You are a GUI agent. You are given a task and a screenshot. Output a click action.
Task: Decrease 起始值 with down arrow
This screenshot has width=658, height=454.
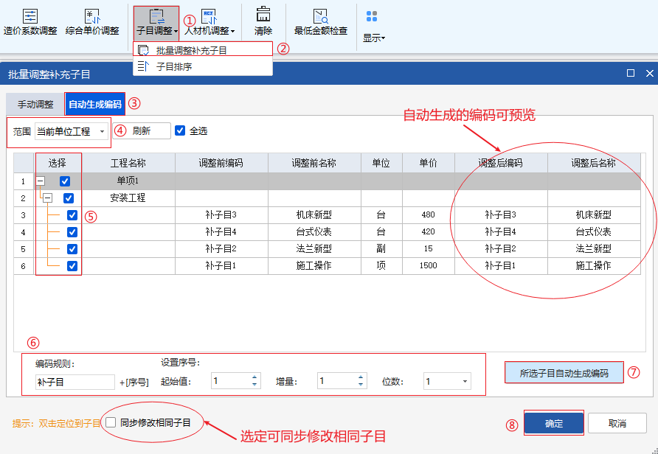click(x=254, y=385)
